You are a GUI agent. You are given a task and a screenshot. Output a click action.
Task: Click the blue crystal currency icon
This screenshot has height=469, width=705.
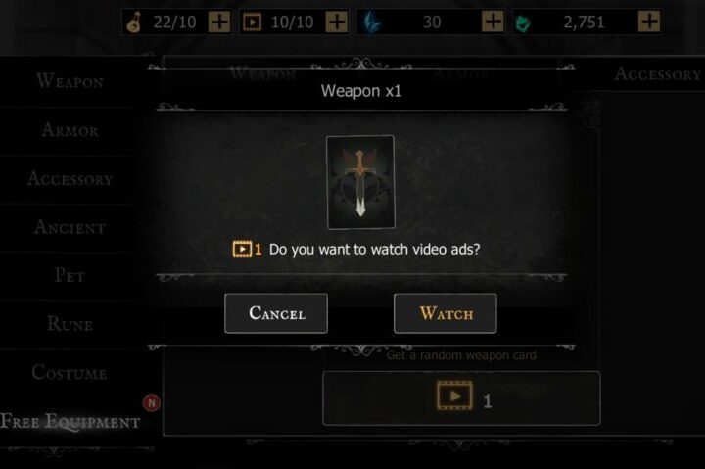coord(373,23)
